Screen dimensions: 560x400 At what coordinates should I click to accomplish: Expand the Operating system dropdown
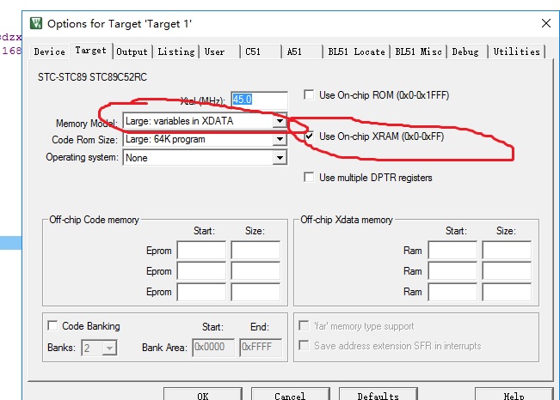pos(280,158)
